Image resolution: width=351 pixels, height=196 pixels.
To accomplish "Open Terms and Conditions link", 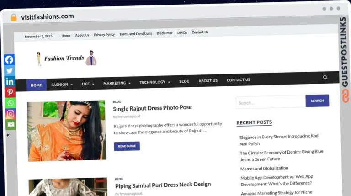I will pos(135,34).
